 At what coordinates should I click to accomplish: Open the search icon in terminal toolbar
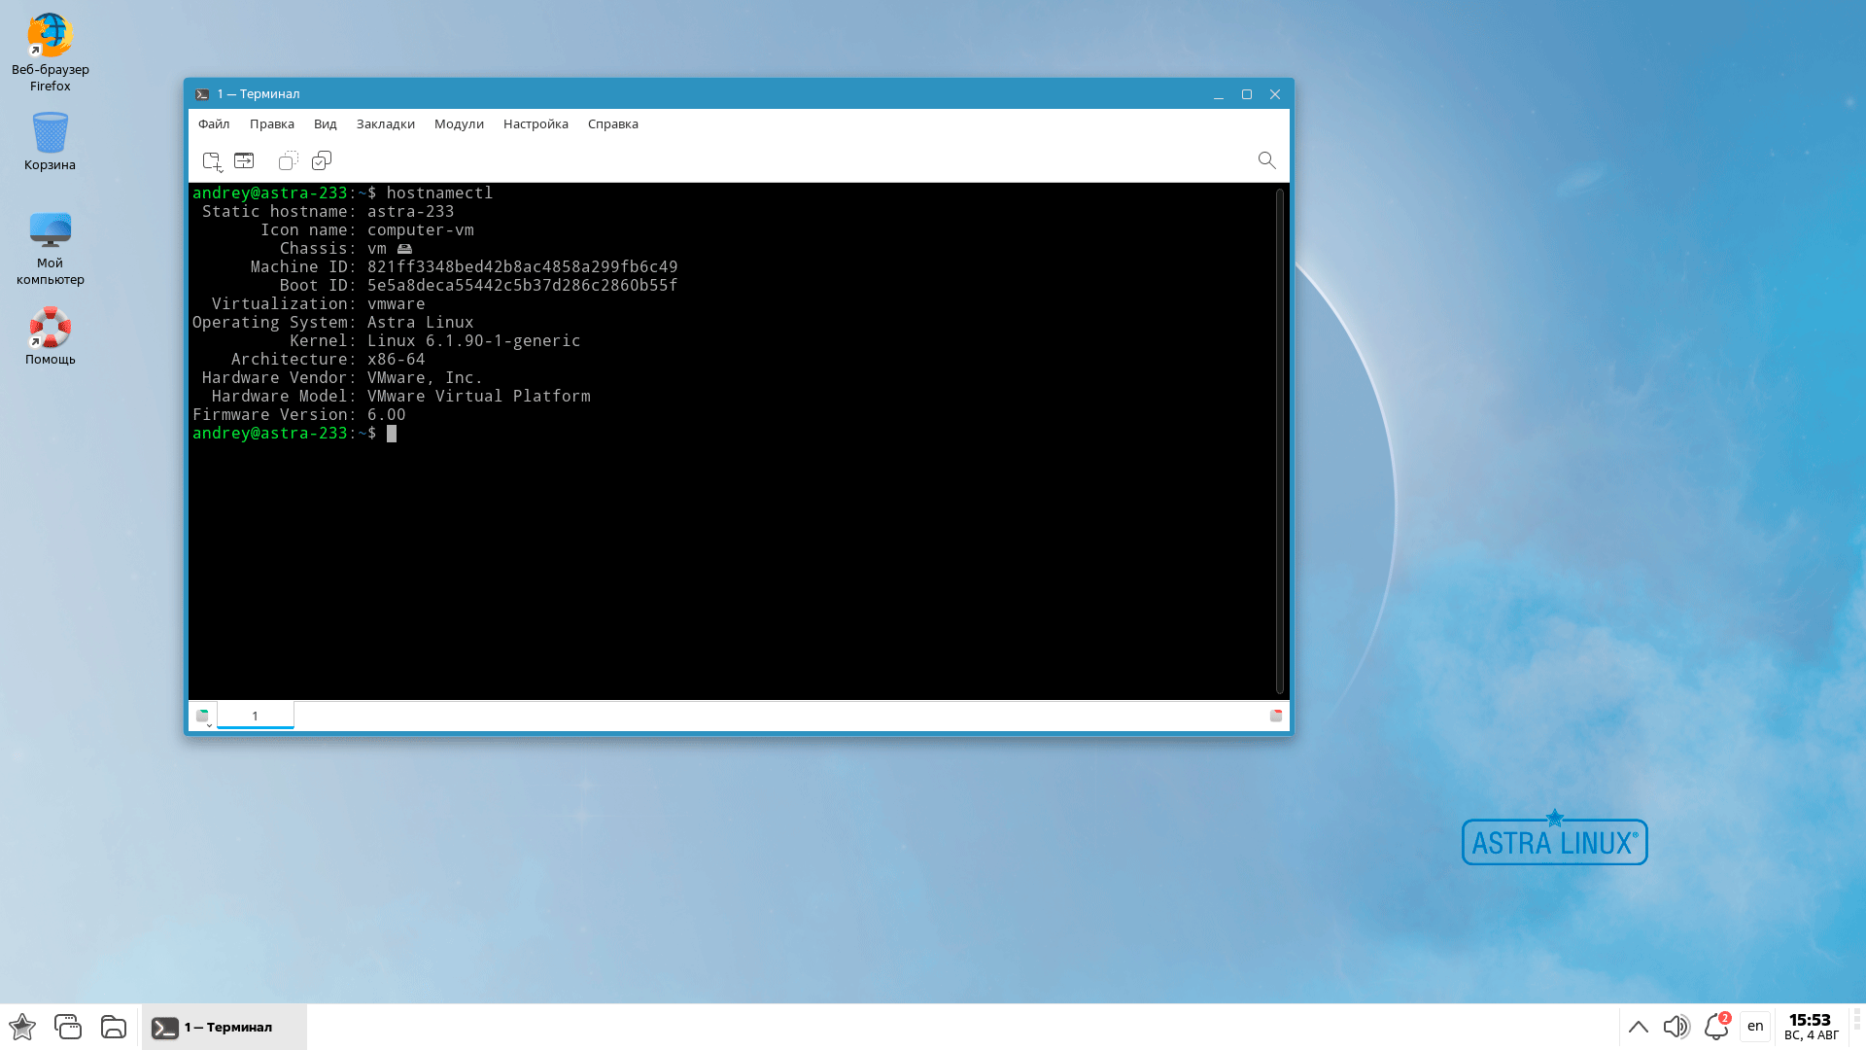(x=1267, y=160)
